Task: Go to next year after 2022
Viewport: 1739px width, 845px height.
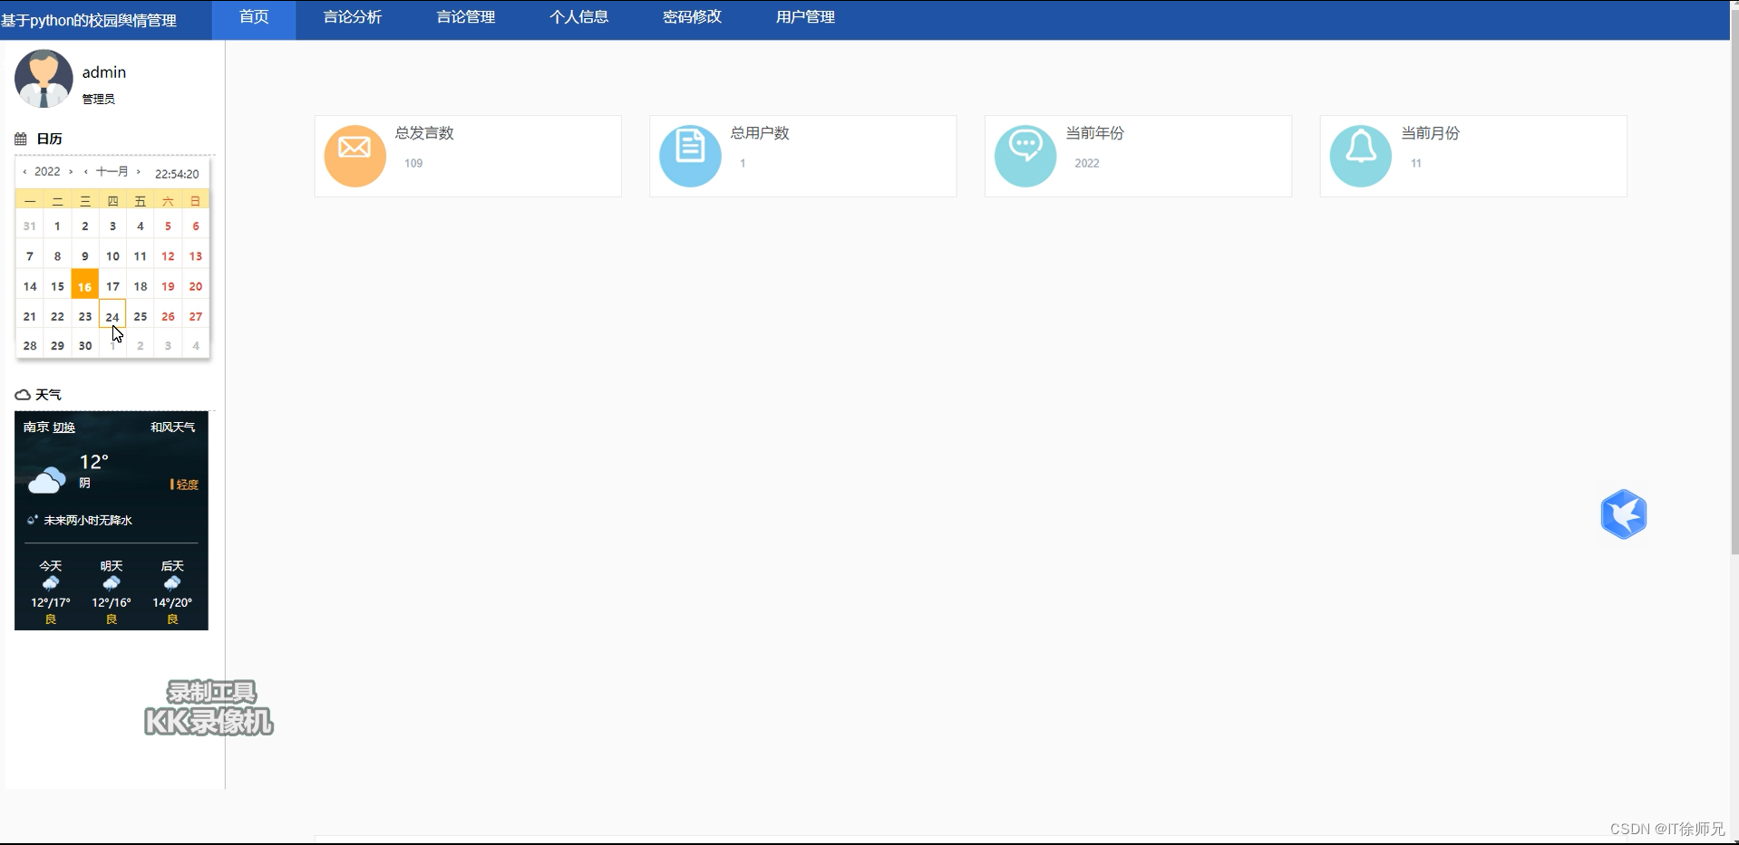Action: coord(71,171)
